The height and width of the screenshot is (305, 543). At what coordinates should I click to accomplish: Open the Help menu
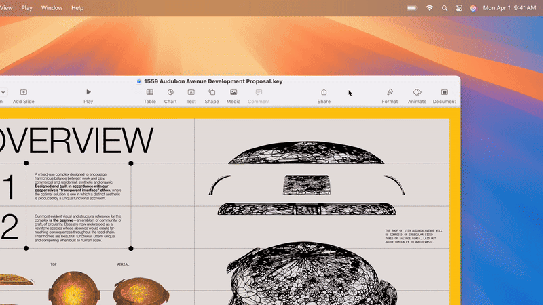click(77, 8)
